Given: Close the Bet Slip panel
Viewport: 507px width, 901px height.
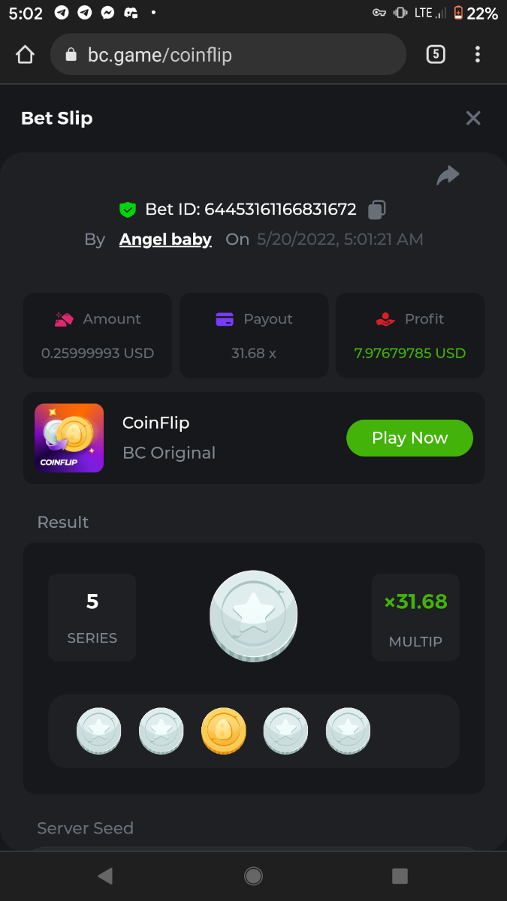Looking at the screenshot, I should tap(473, 118).
